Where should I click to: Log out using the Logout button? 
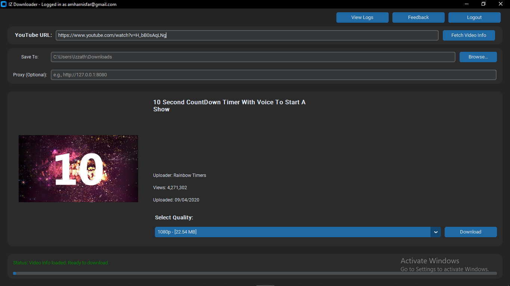tap(474, 18)
